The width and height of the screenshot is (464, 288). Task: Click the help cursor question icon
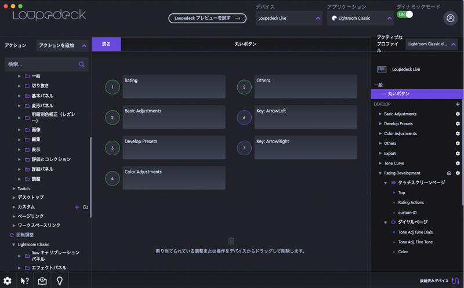(25, 281)
